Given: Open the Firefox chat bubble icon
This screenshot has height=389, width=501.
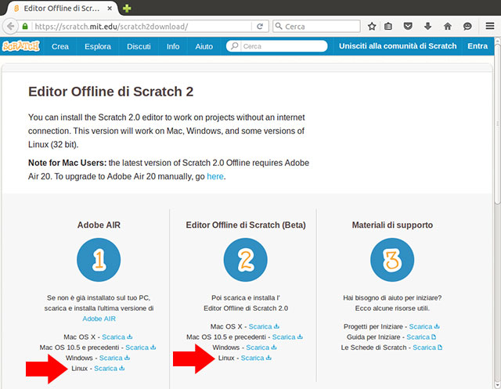Looking at the screenshot, I should click(467, 26).
